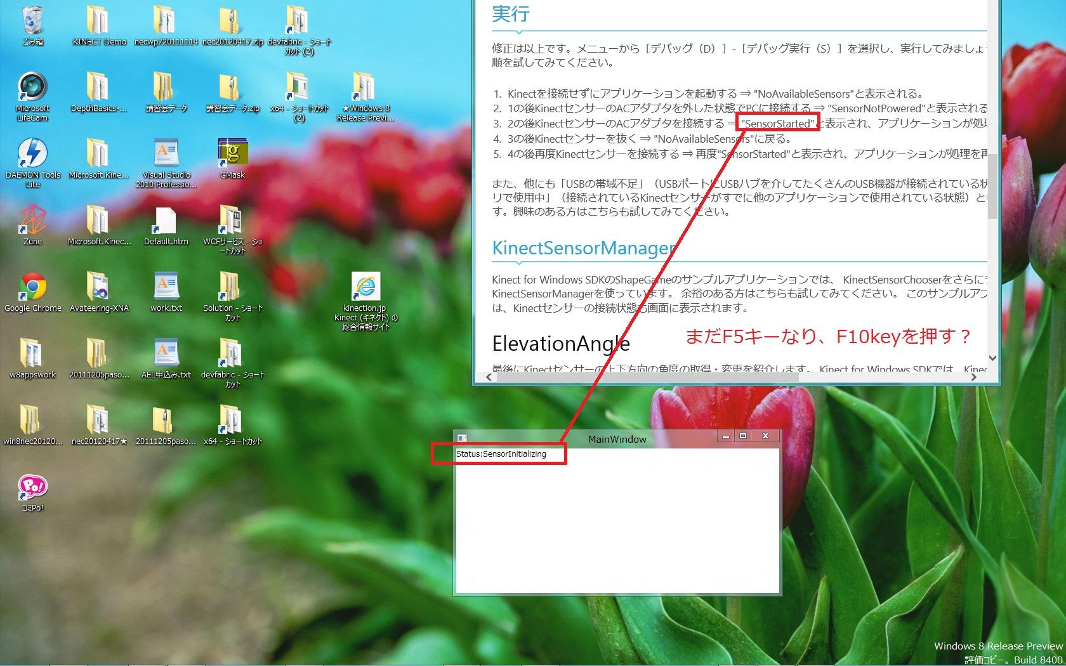Viewport: 1066px width, 666px height.
Task: Click the Status:SensorInitializing text in MainWindow
Action: pos(501,454)
